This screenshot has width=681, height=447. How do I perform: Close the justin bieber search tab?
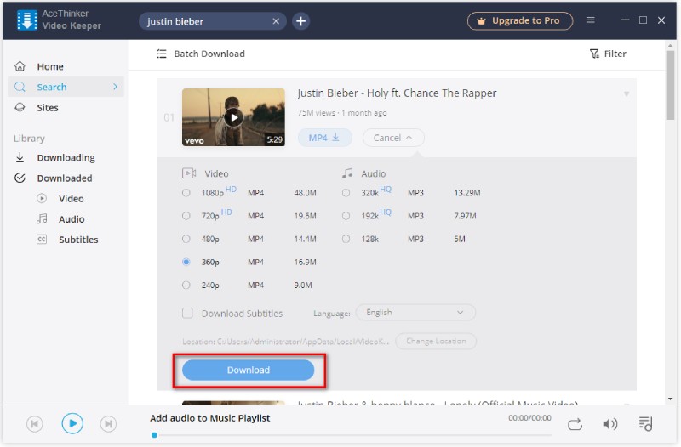point(276,21)
